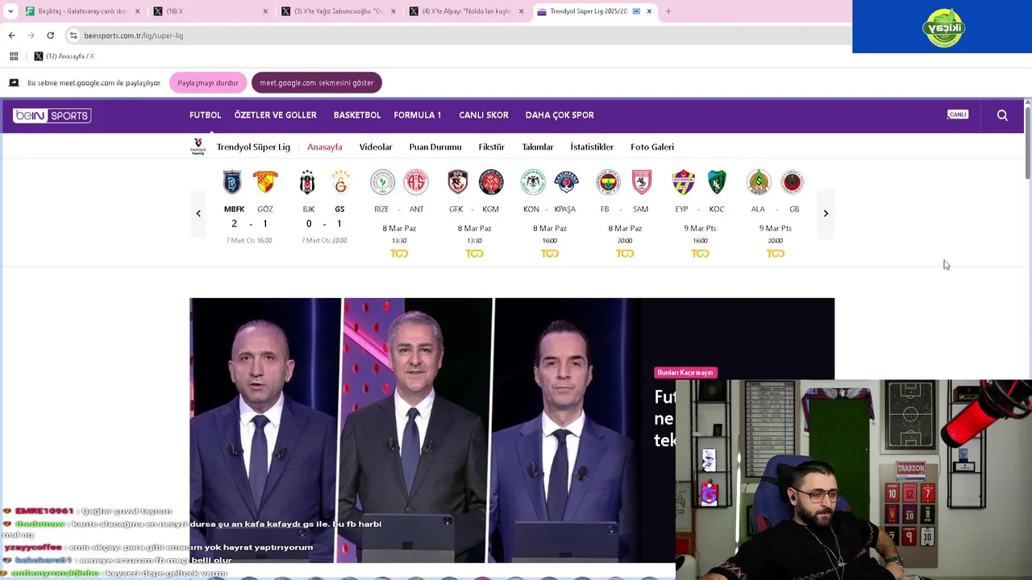Click the Galatasaray (GS) club crest
Image resolution: width=1032 pixels, height=580 pixels.
click(x=340, y=182)
